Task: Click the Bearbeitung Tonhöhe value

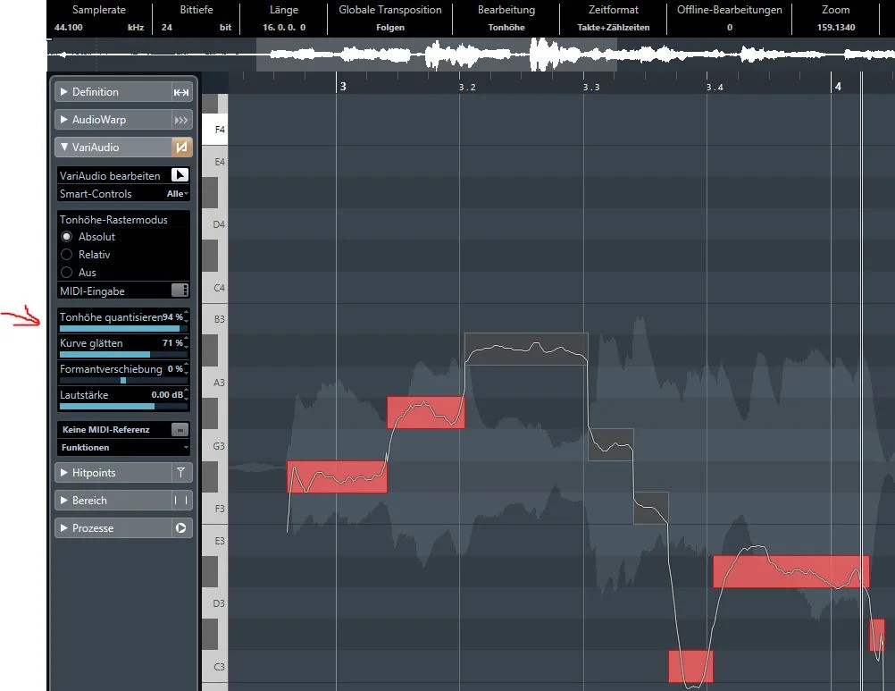Action: click(x=506, y=28)
